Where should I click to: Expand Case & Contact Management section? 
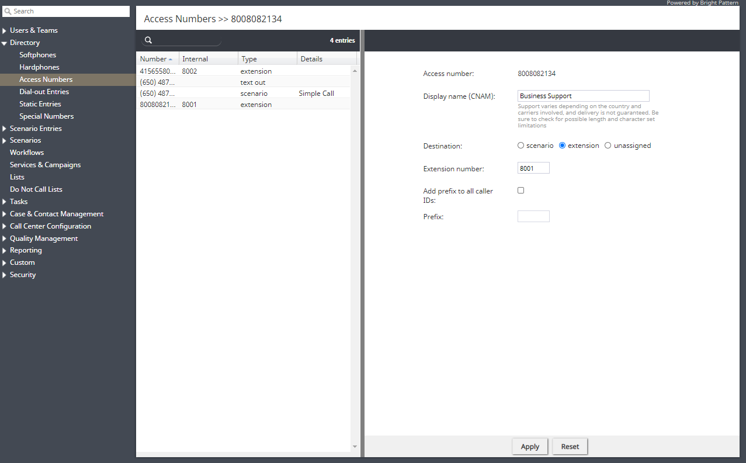coord(5,214)
